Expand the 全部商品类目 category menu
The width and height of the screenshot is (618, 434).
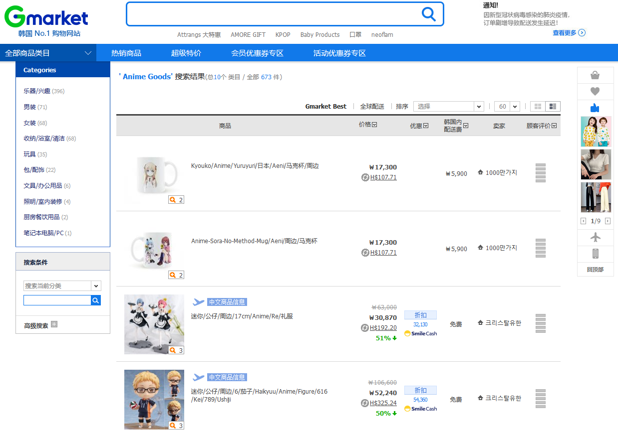[x=48, y=53]
